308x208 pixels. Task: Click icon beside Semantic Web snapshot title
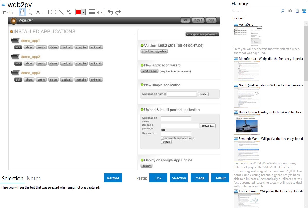tap(236, 139)
